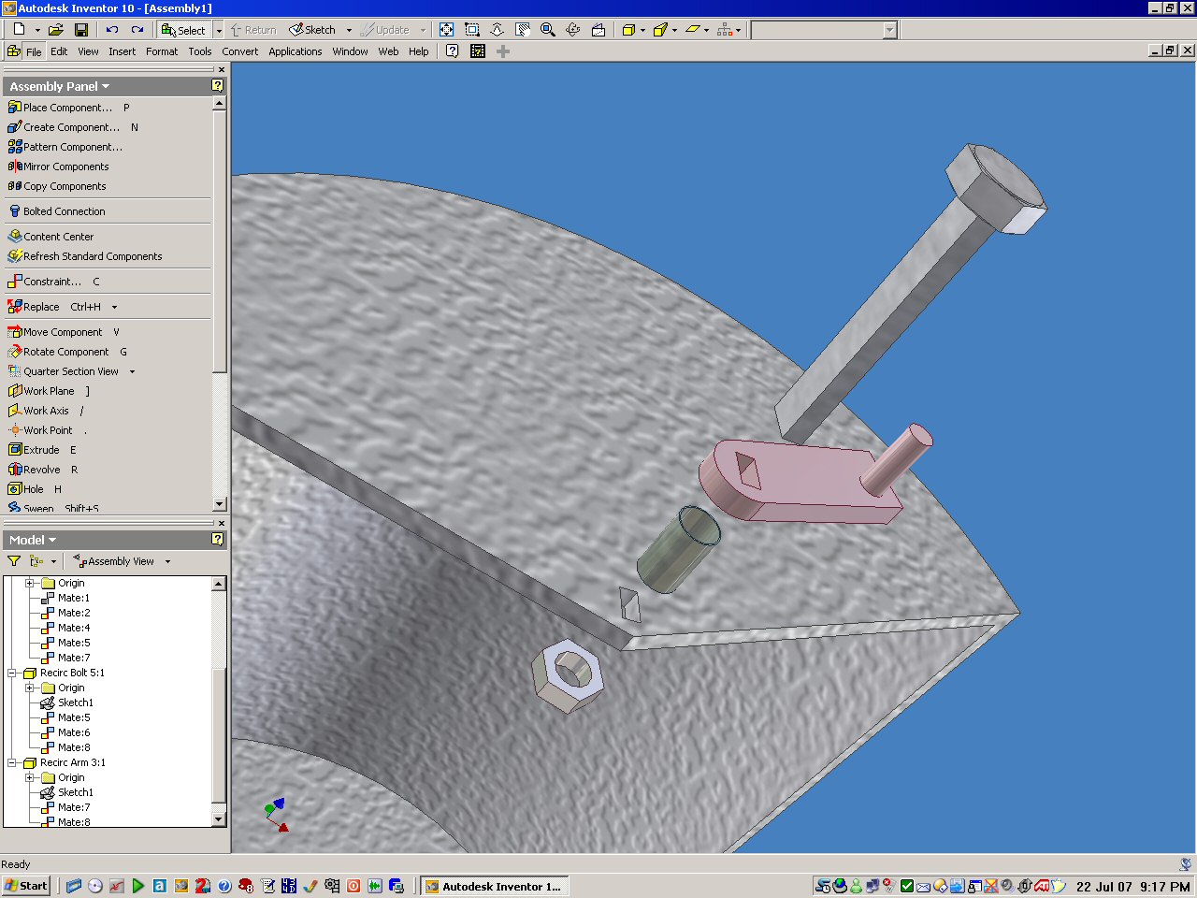Open the Tools menu

click(x=199, y=51)
